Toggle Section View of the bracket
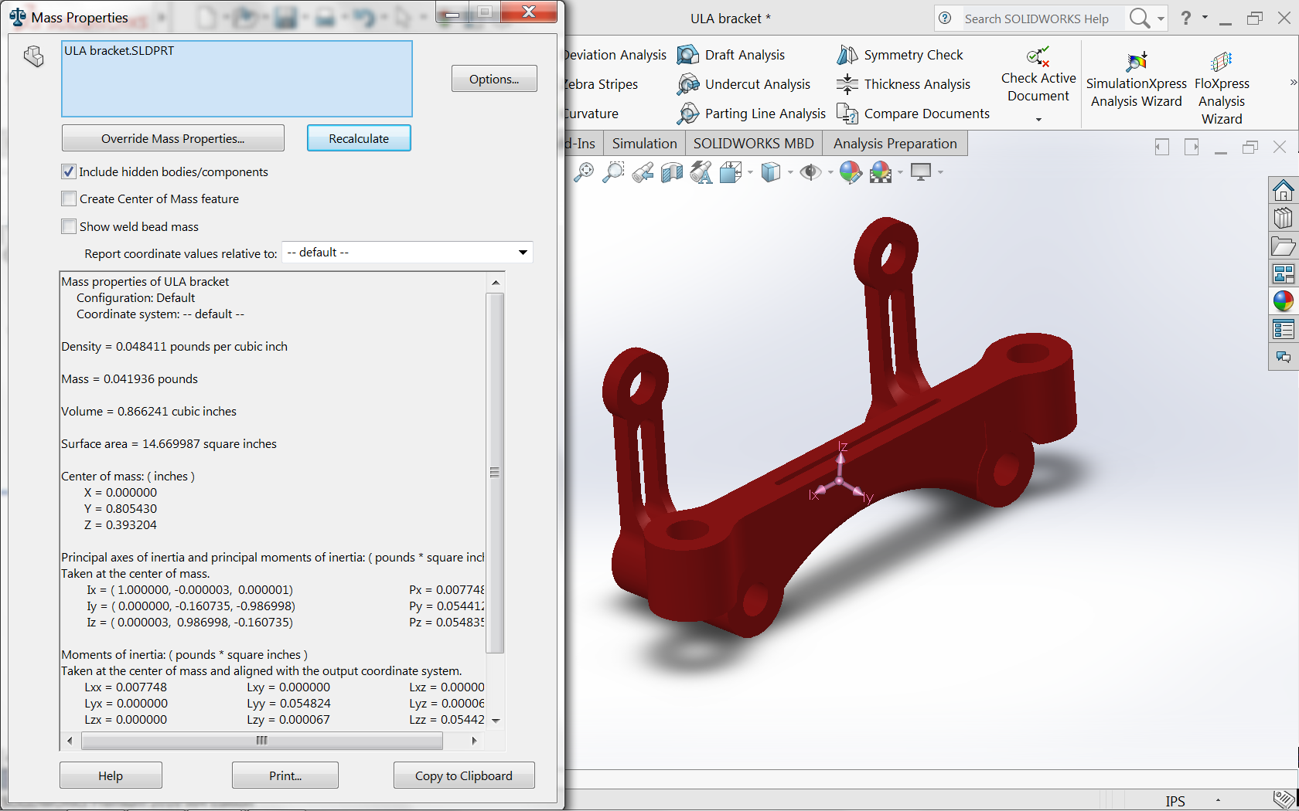Image resolution: width=1299 pixels, height=811 pixels. pos(672,172)
